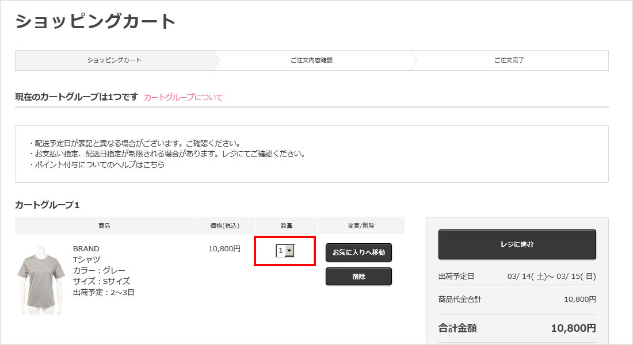This screenshot has height=345, width=633.
Task: Click the gray T-shirt product thumbnail
Action: pyautogui.click(x=40, y=279)
